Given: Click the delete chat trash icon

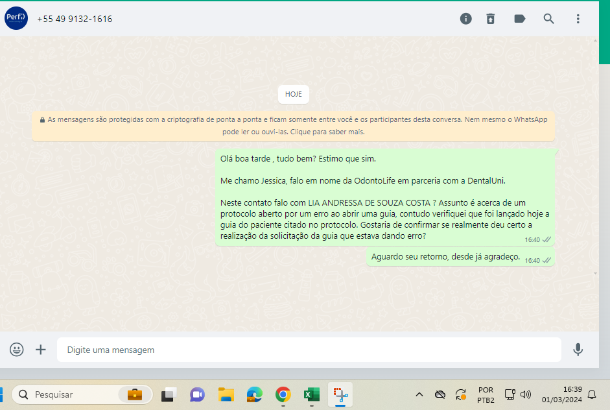Looking at the screenshot, I should [491, 19].
